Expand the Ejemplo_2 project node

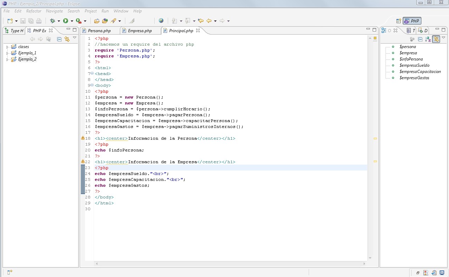(8, 59)
